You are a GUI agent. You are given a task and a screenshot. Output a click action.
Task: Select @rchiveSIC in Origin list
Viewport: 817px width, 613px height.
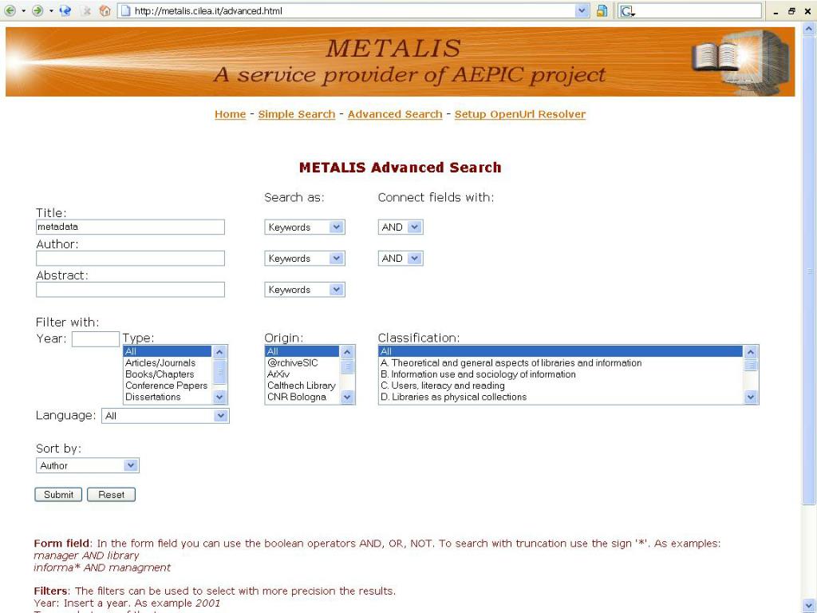point(302,363)
